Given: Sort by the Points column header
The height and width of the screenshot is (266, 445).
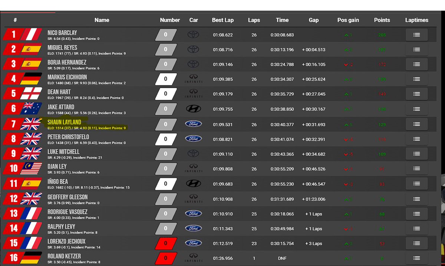Looking at the screenshot, I should click(382, 20).
